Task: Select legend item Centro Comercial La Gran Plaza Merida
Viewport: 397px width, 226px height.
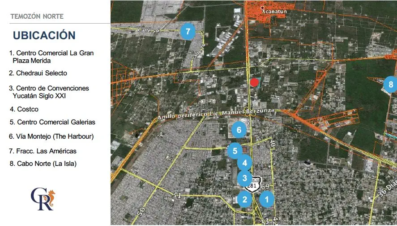Action: pos(51,57)
